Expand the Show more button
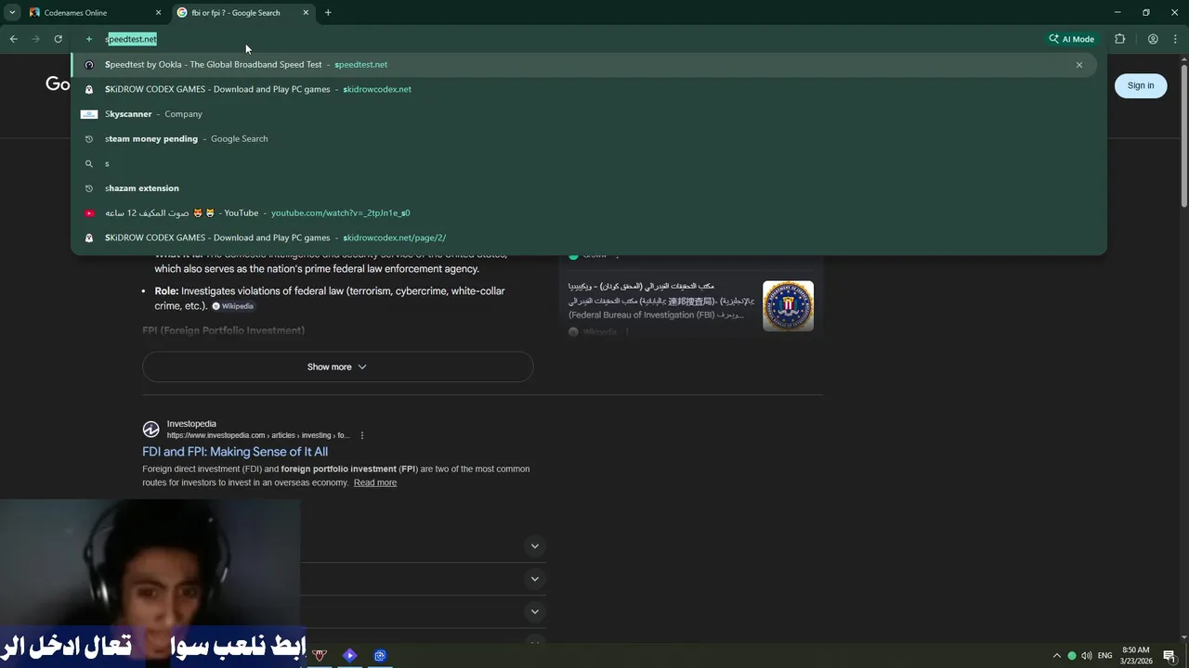The width and height of the screenshot is (1189, 668). coord(337,366)
